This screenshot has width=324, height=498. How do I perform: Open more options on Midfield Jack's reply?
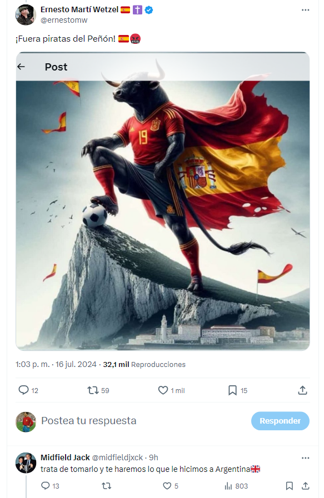pos(305,458)
